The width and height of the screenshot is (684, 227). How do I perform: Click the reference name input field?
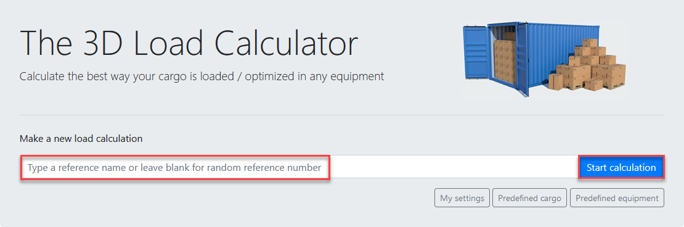299,167
